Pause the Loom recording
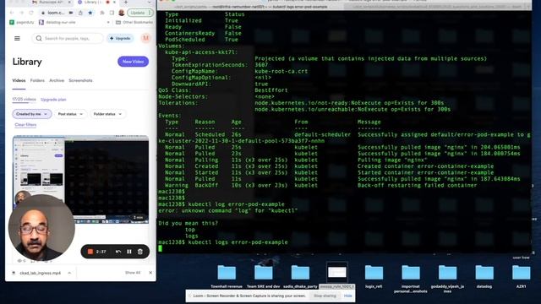Screen dimensions: 541x304 pyautogui.click(x=129, y=252)
